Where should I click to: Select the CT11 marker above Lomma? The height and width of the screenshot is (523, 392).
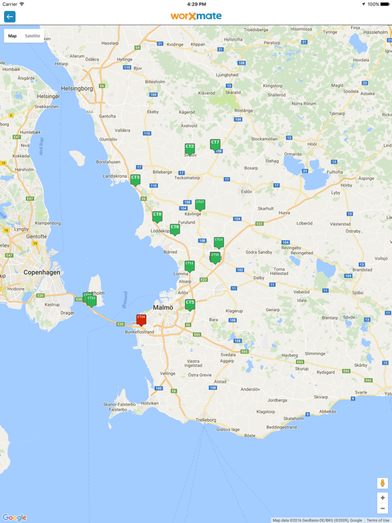(189, 266)
